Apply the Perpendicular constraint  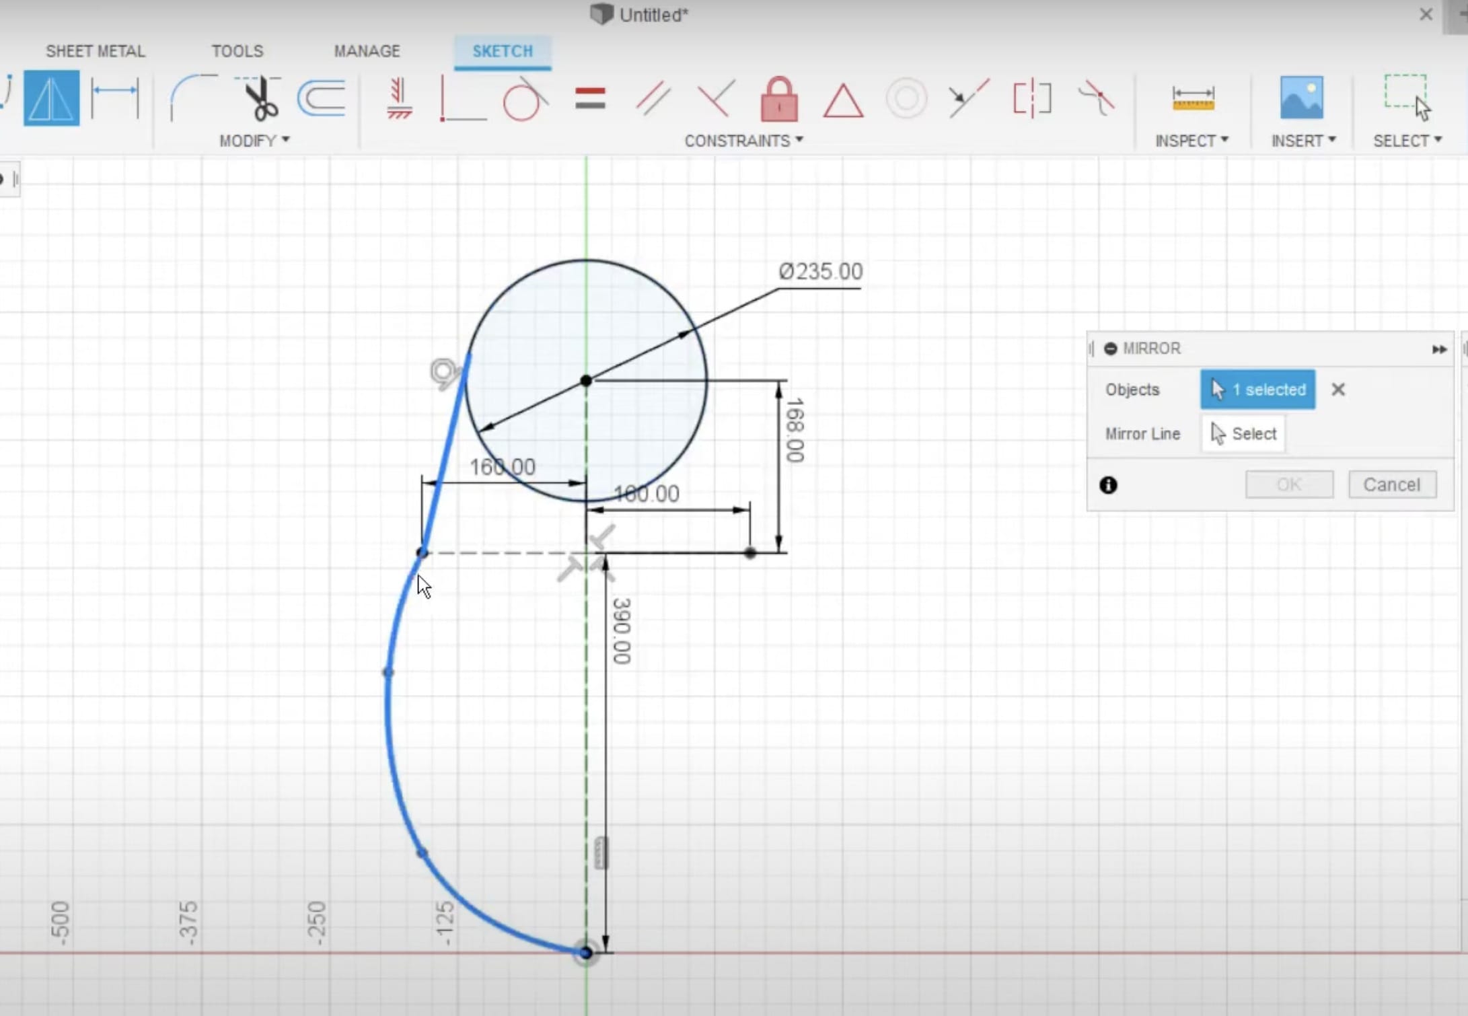pos(716,98)
